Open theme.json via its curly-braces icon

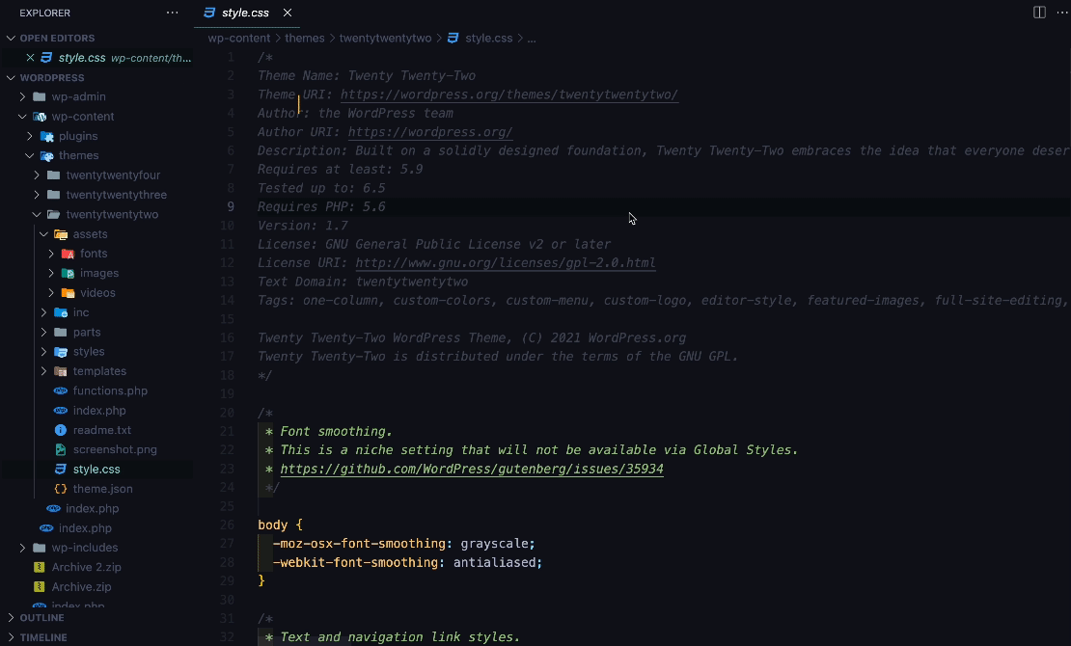(60, 489)
